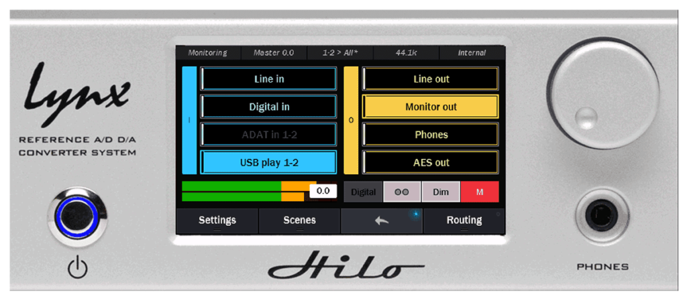Tap the Internal clock source field

pos(472,53)
